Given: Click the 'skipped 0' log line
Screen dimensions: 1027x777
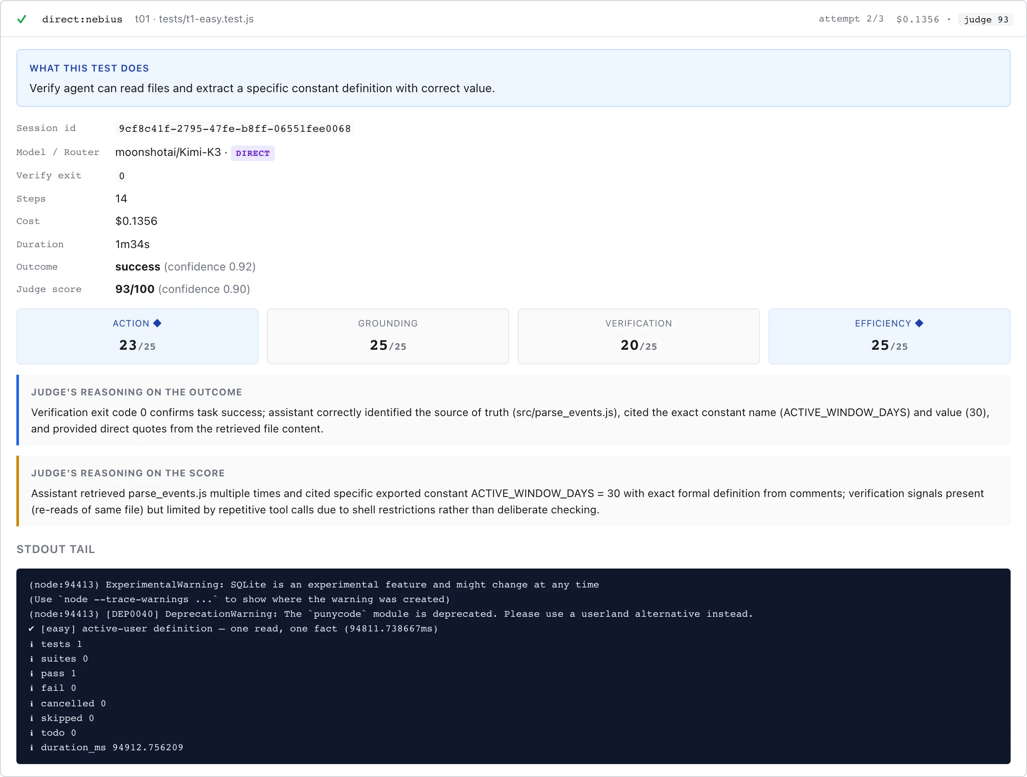Looking at the screenshot, I should [61, 718].
